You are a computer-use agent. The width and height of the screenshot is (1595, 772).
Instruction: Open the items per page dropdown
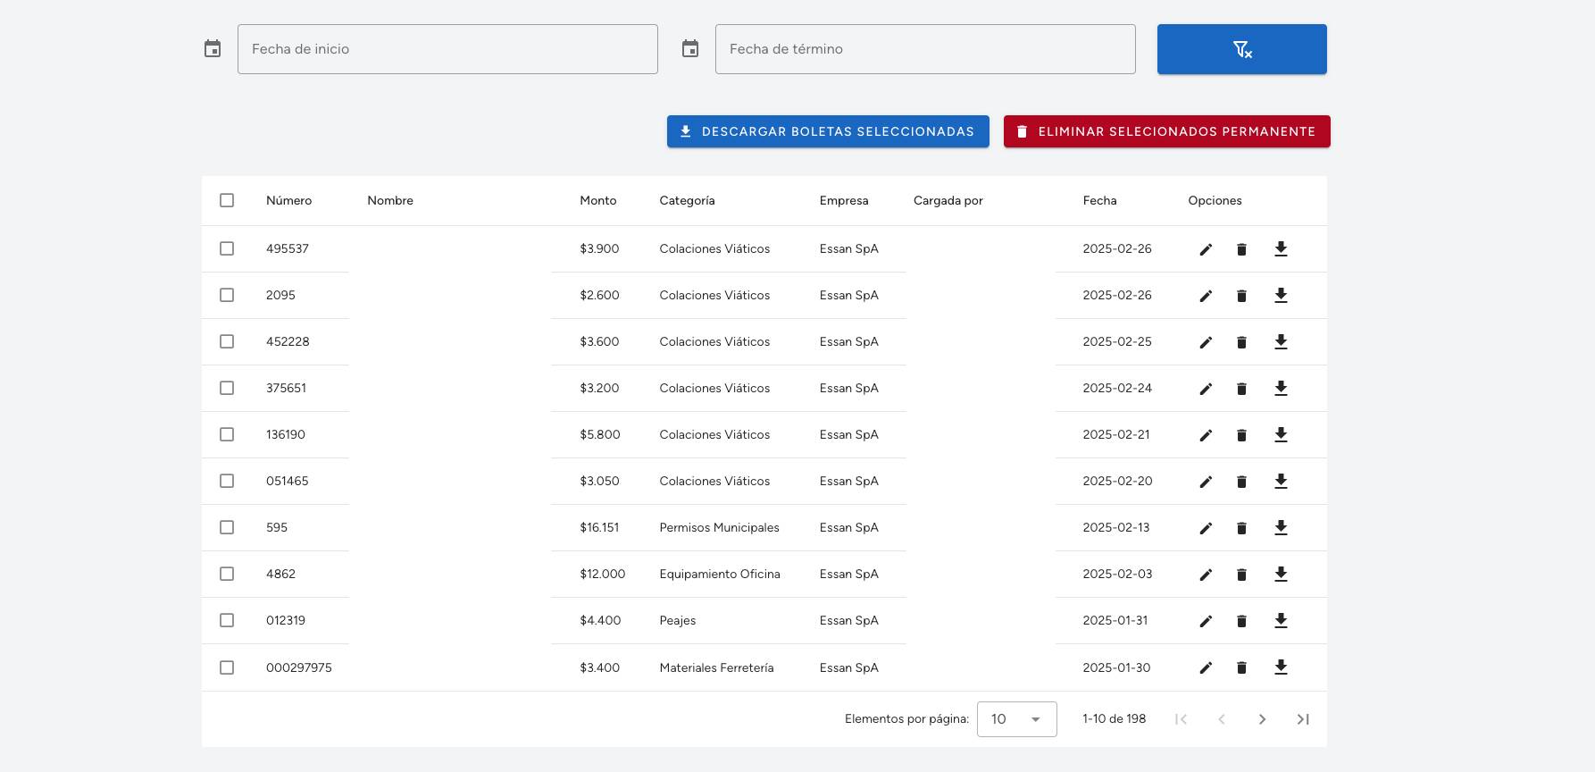point(1016,719)
